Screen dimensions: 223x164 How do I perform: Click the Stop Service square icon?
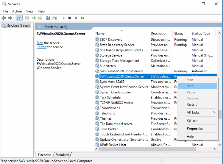coord(70,18)
